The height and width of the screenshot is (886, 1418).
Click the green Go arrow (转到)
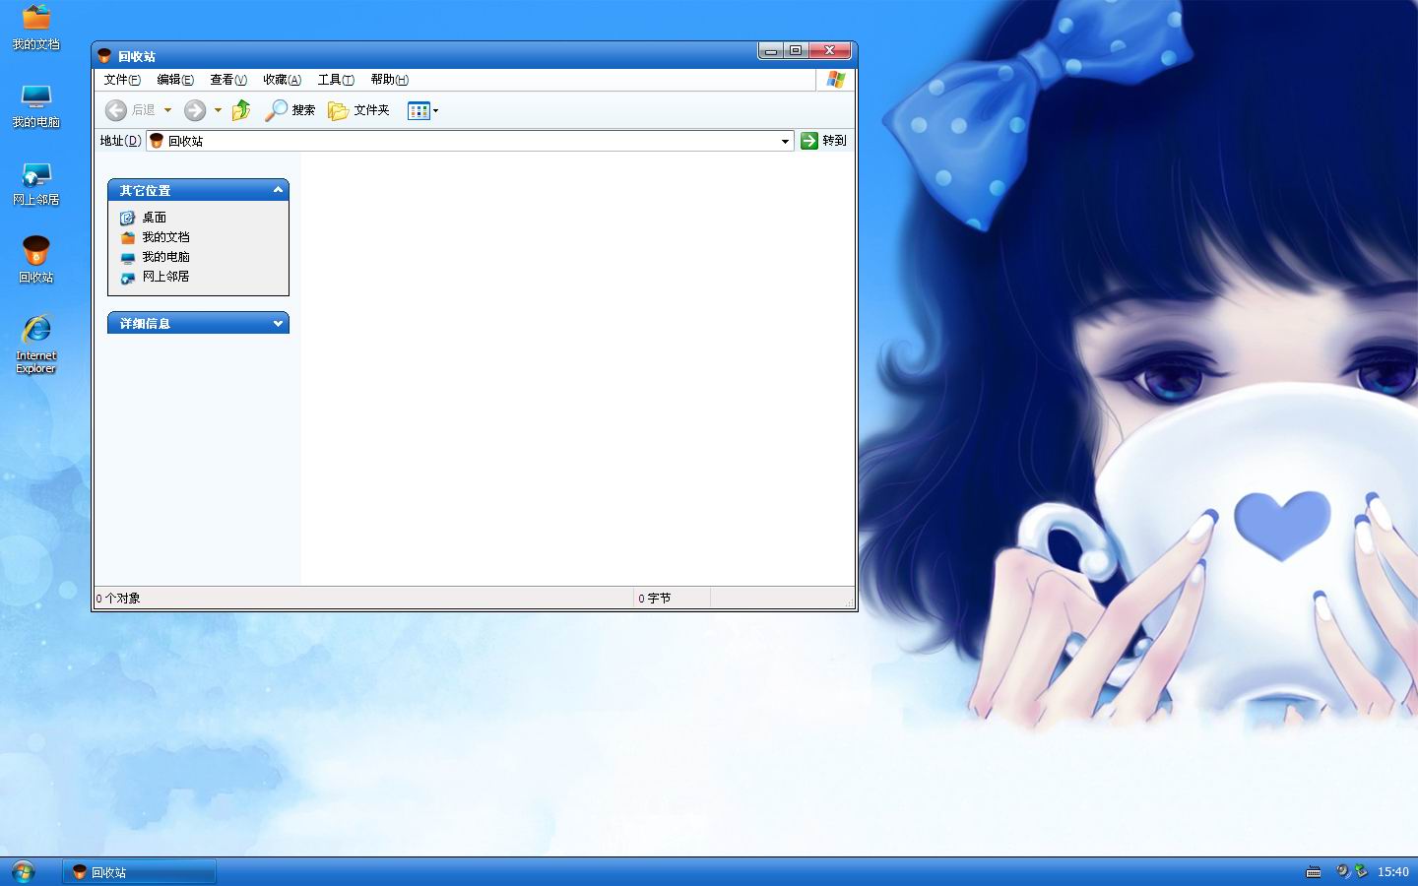809,141
